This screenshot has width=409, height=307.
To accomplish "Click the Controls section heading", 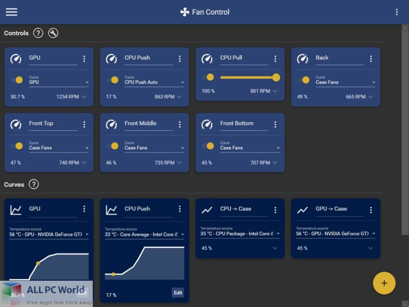I will click(16, 33).
